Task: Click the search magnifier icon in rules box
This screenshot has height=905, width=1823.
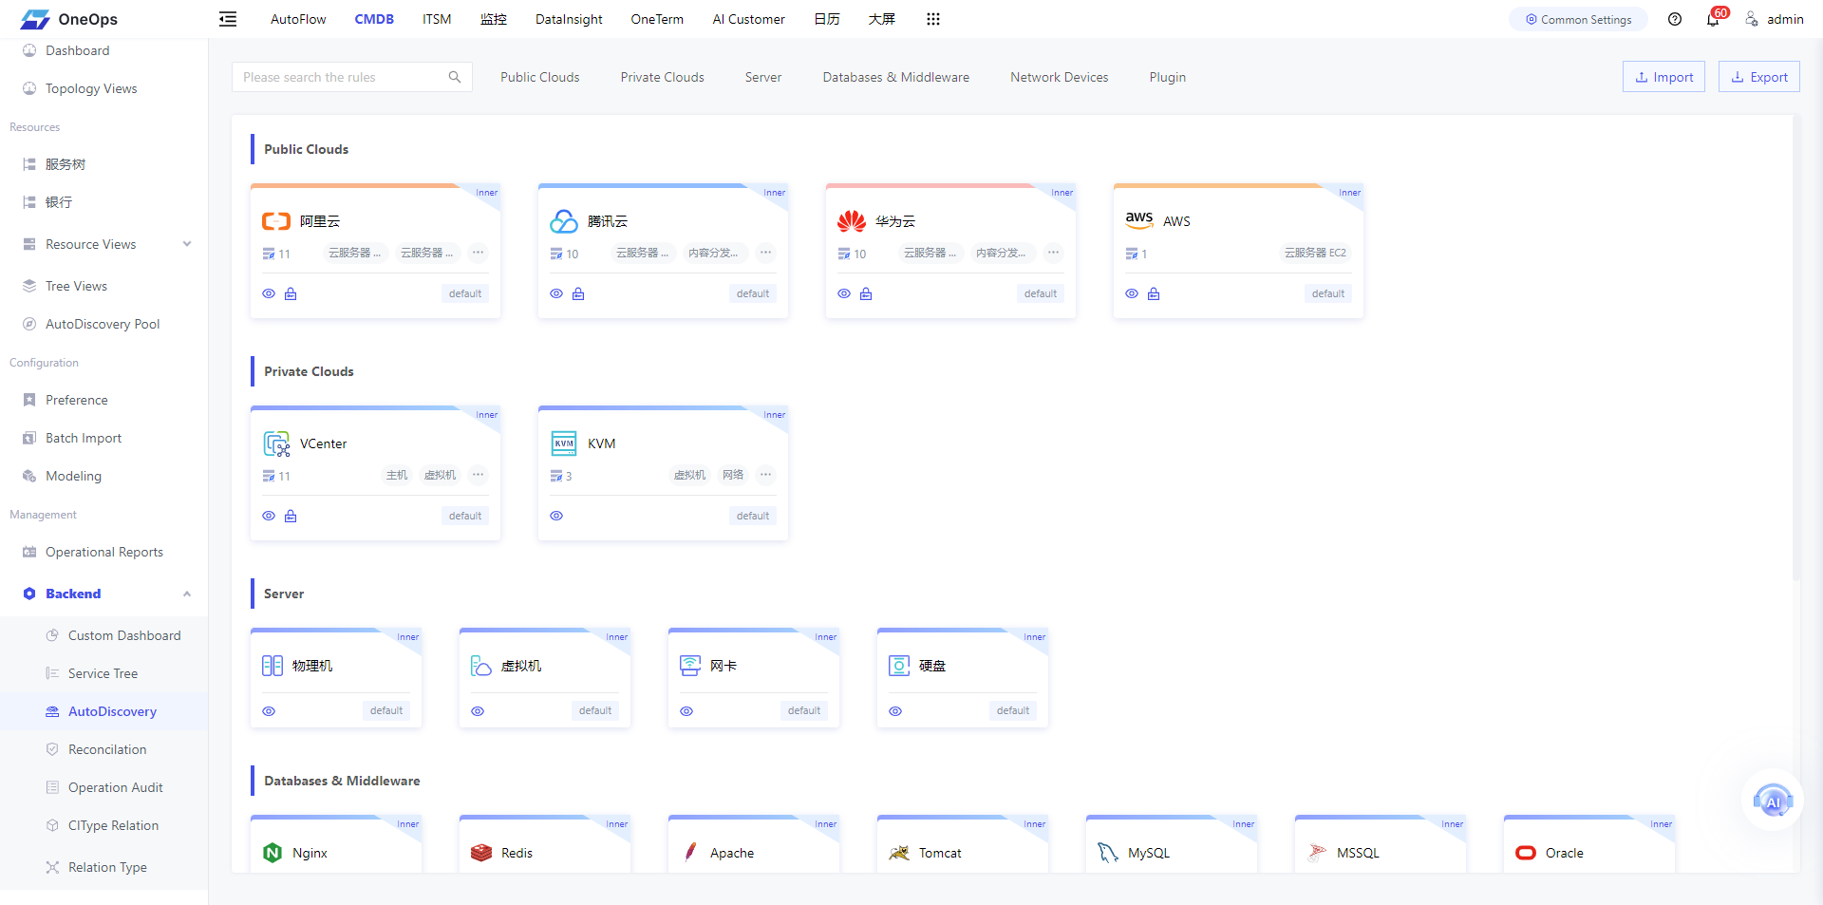Action: coord(455,77)
